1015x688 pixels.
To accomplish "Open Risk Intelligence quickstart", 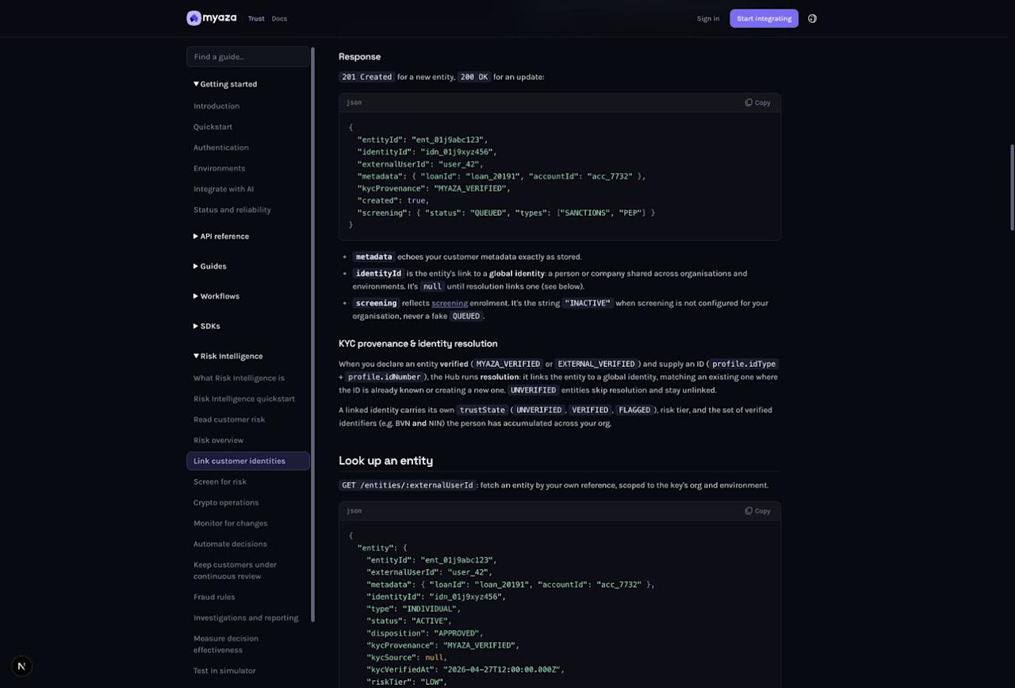I will pos(244,399).
